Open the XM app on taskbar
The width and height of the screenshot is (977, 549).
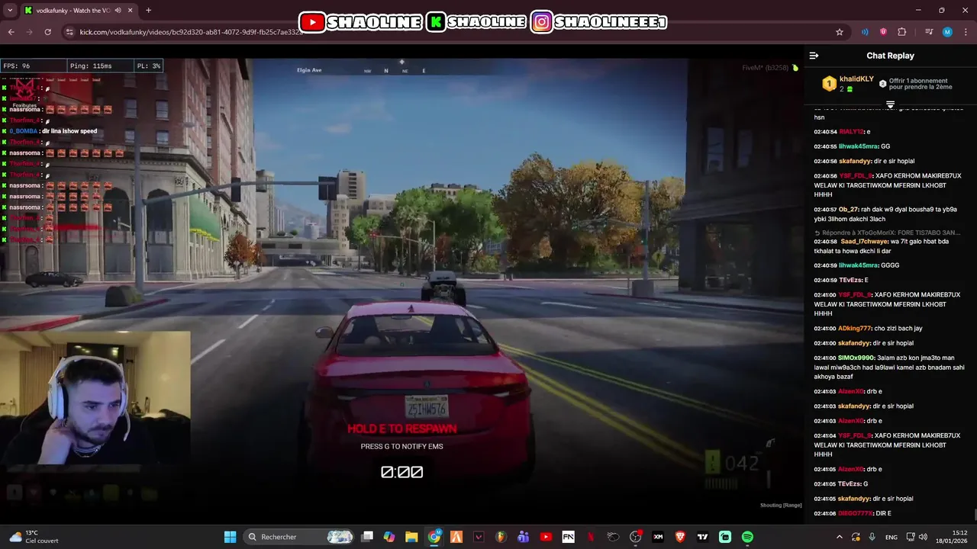pyautogui.click(x=658, y=537)
